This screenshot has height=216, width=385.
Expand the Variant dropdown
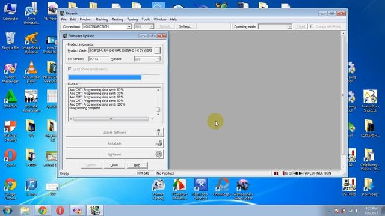tap(158, 59)
